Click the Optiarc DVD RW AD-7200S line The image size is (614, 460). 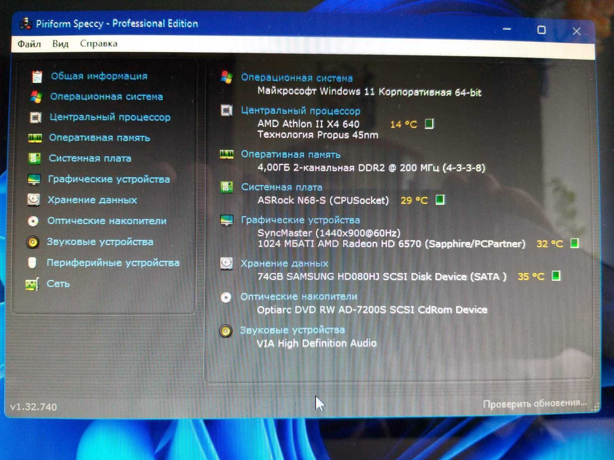pos(372,309)
